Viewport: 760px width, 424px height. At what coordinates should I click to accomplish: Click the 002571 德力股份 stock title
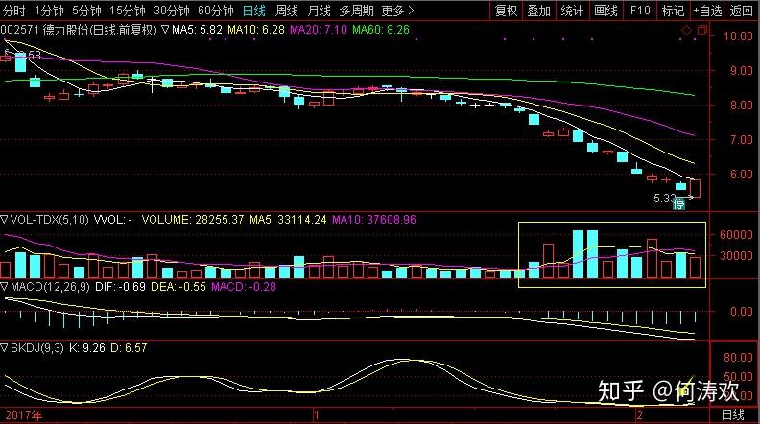click(x=79, y=30)
